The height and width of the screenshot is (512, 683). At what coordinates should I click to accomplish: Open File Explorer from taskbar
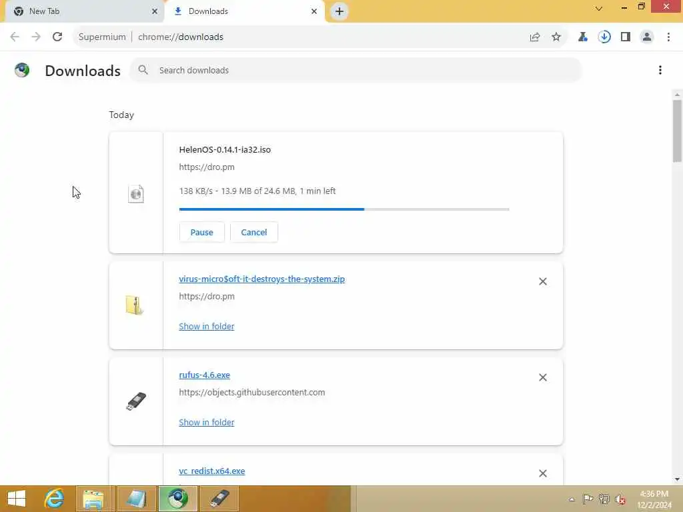point(93,499)
